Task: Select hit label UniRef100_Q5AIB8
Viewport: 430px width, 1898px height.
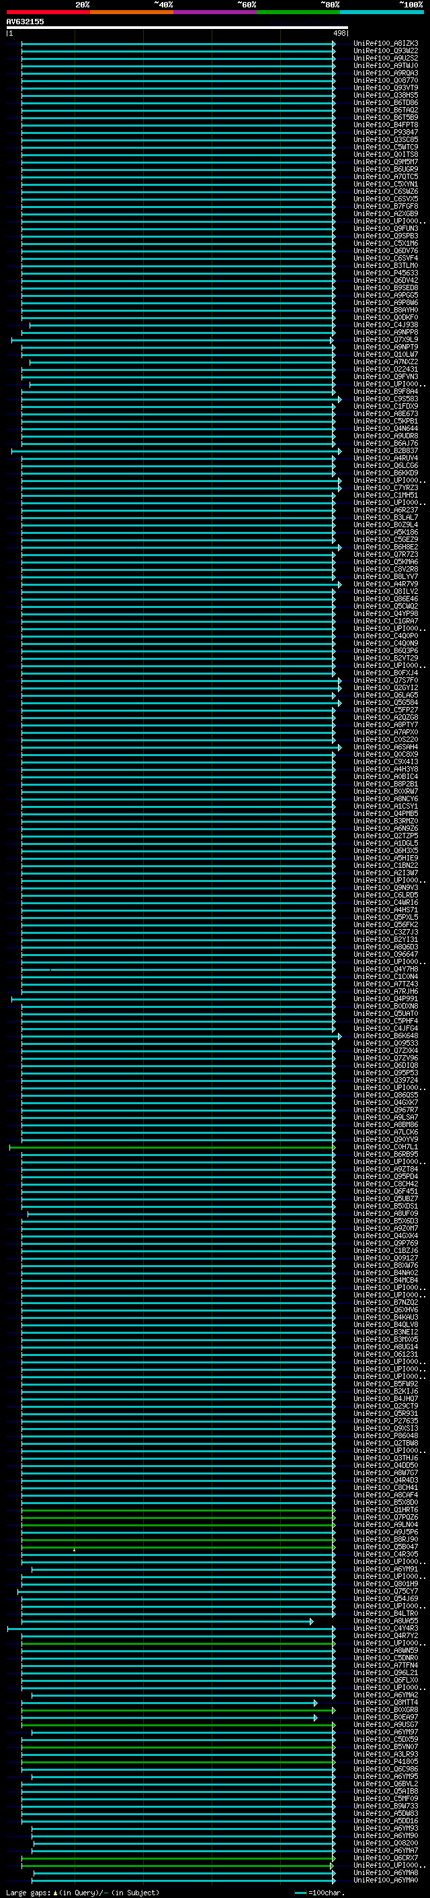Action: coord(386,1791)
